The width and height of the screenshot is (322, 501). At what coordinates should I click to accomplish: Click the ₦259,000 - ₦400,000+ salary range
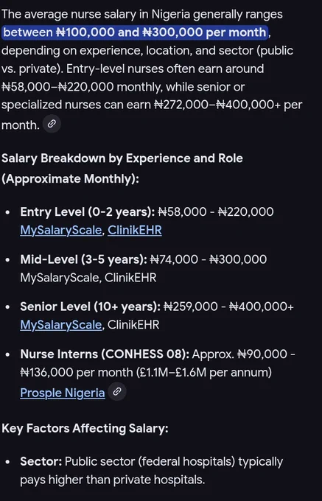coord(228,306)
